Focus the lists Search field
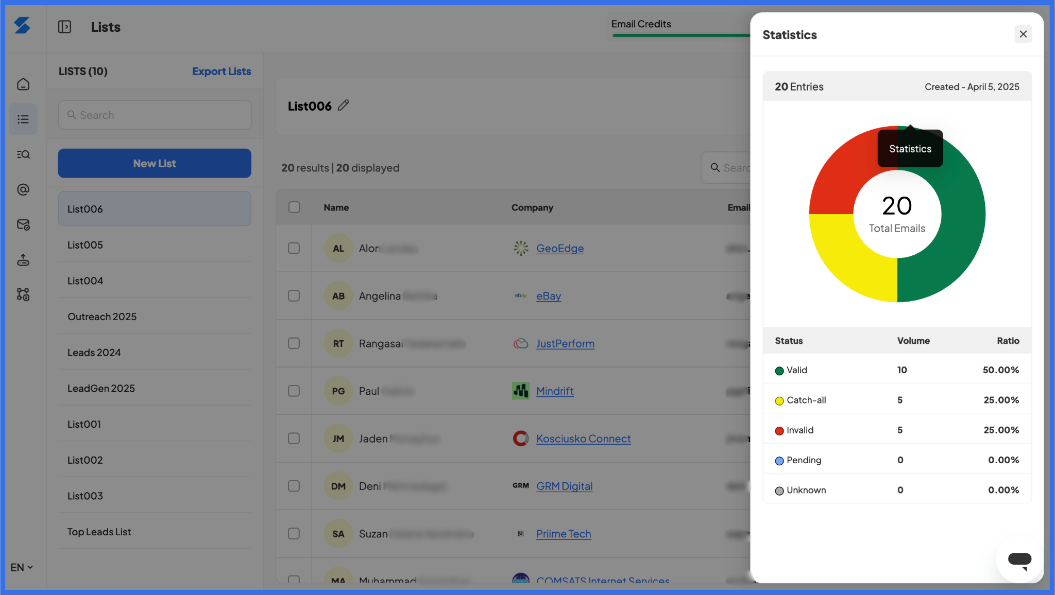The image size is (1055, 595). (155, 115)
